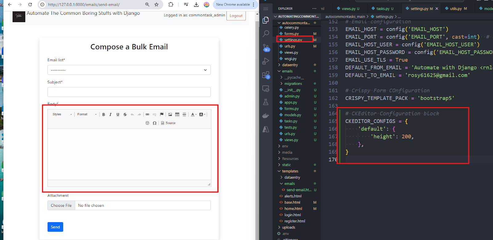Expand the env folder
The height and width of the screenshot is (240, 493).
(x=285, y=146)
